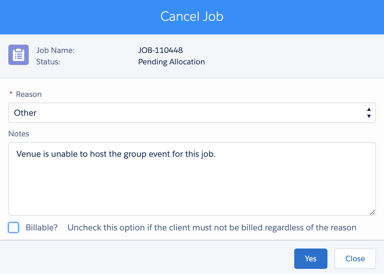
Task: Click the Job Name label
Action: click(x=55, y=50)
